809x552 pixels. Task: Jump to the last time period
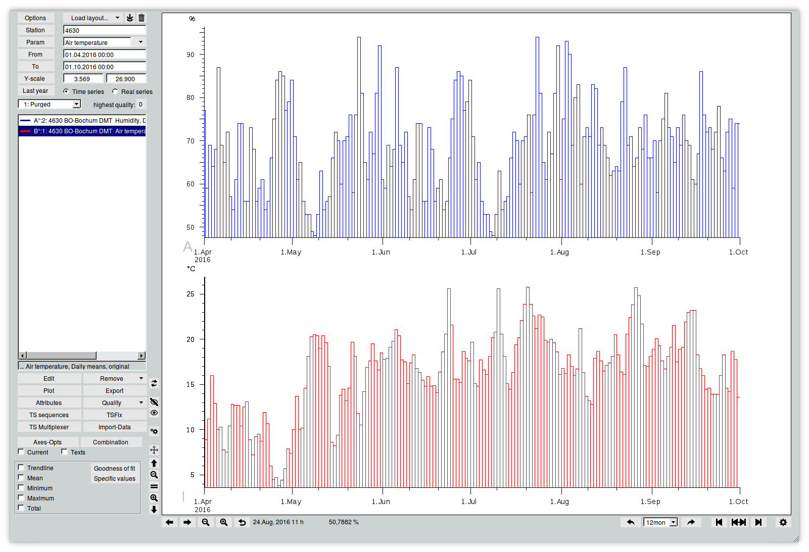758,522
